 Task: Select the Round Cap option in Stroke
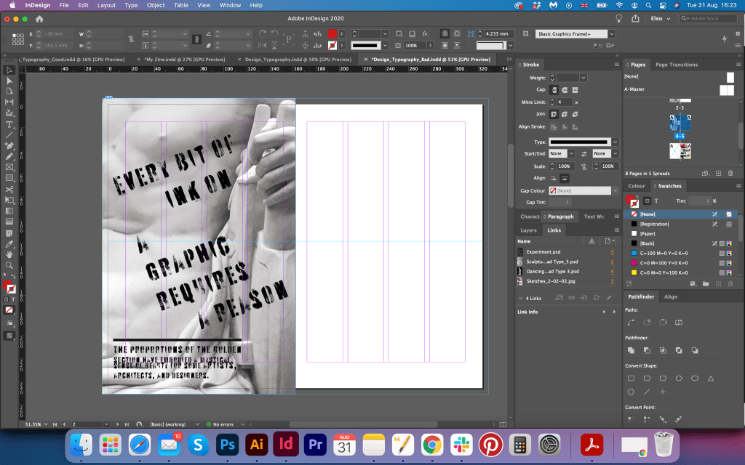[x=564, y=89]
